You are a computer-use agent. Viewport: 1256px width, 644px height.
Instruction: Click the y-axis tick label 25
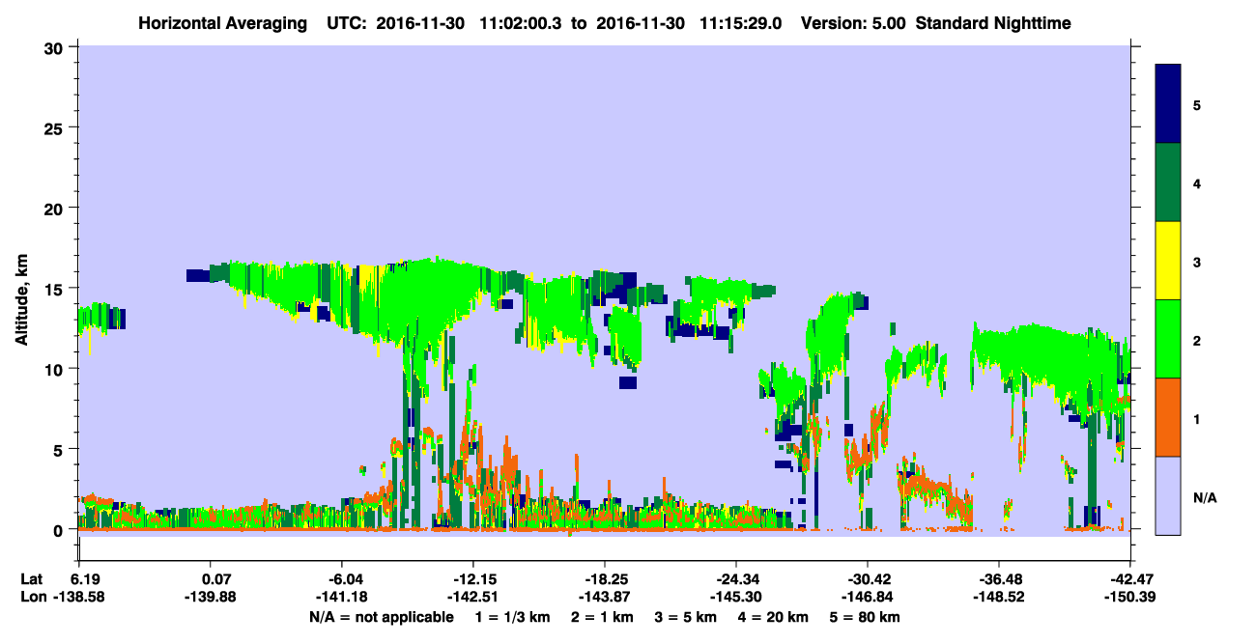pyautogui.click(x=56, y=127)
